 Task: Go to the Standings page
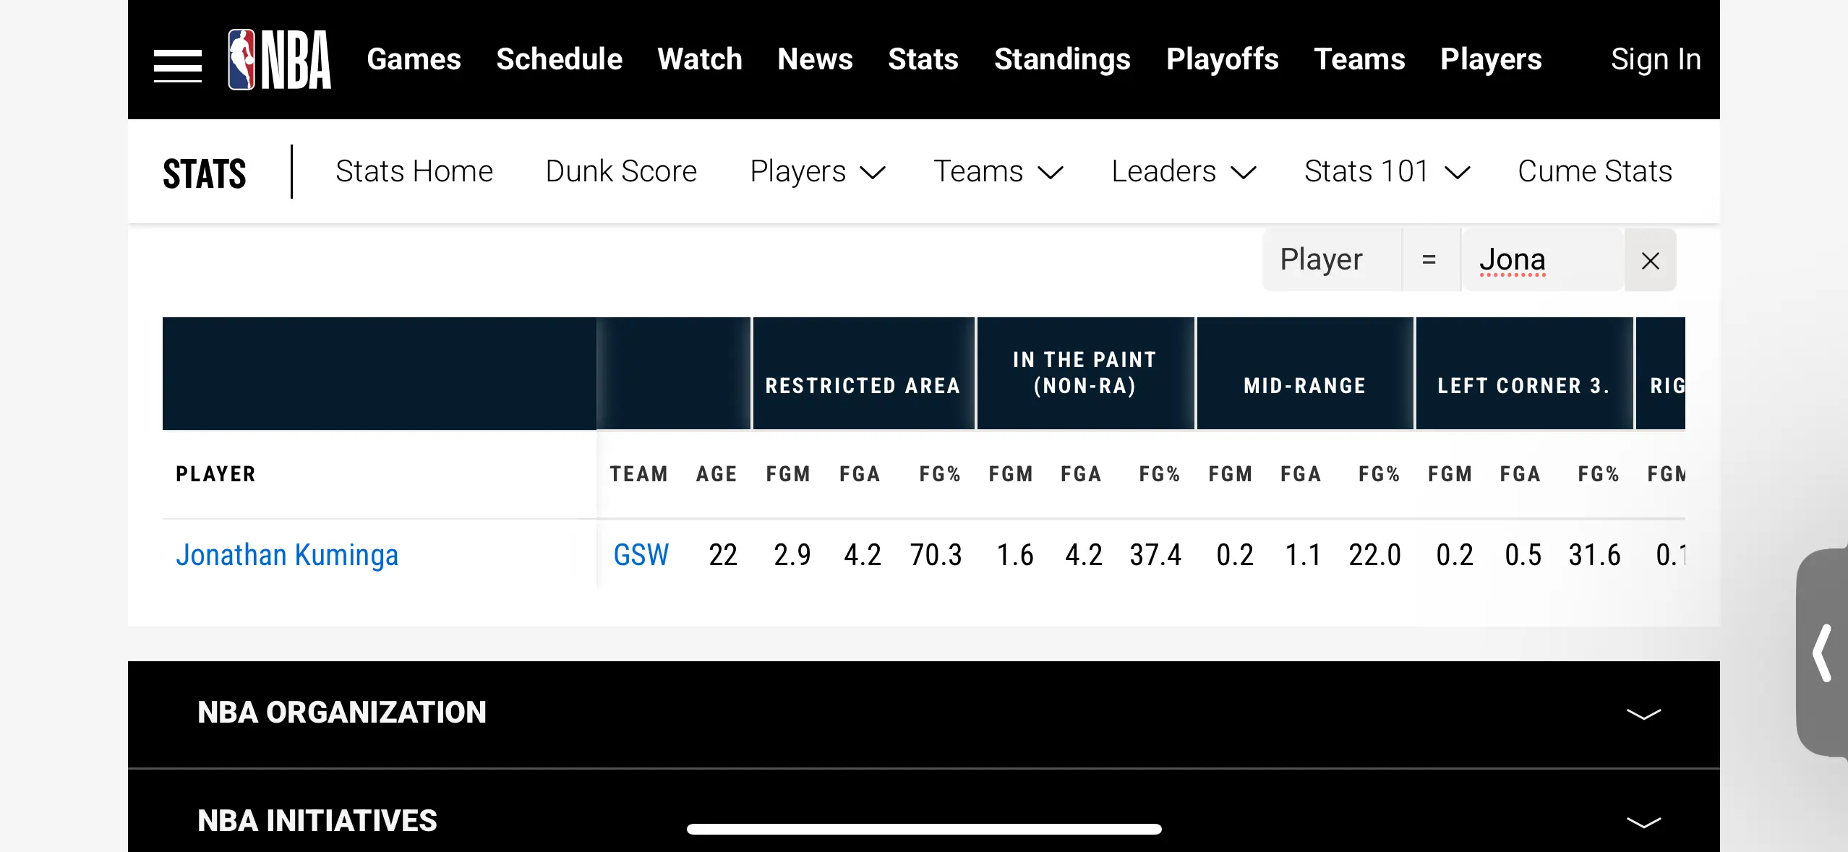click(1062, 59)
